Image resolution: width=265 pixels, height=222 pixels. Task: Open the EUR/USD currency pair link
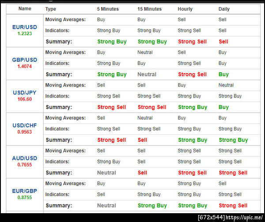25,27
